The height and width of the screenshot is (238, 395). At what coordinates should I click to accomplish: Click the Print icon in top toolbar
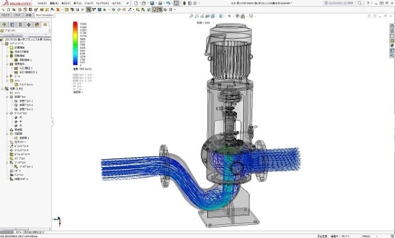tap(160, 3)
